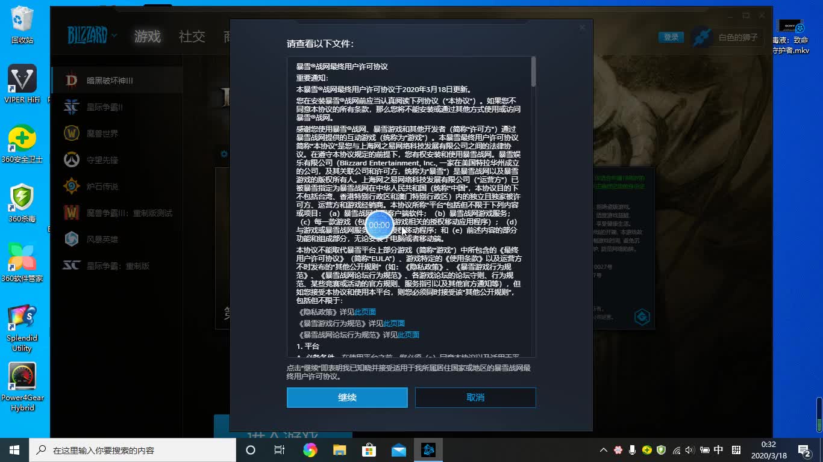Screen dimensions: 823x462
Task: Click the agreement text scrollbar thumb
Action: pos(533,71)
